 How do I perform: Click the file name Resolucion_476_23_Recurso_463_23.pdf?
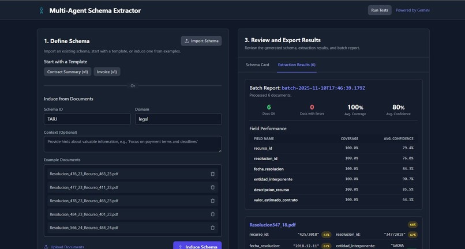click(x=84, y=174)
